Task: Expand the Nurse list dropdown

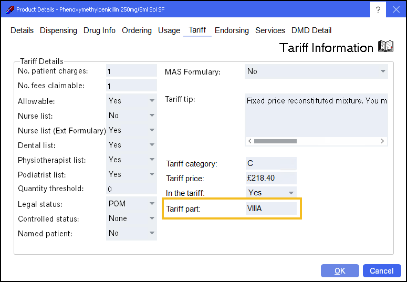Action: click(x=131, y=116)
